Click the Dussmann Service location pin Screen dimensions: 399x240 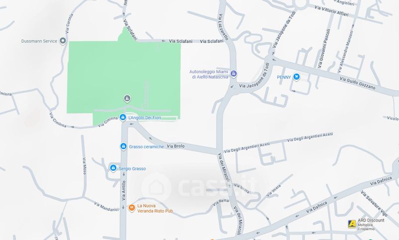click(x=63, y=41)
